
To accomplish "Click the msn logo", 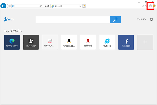I will coord(9,19).
